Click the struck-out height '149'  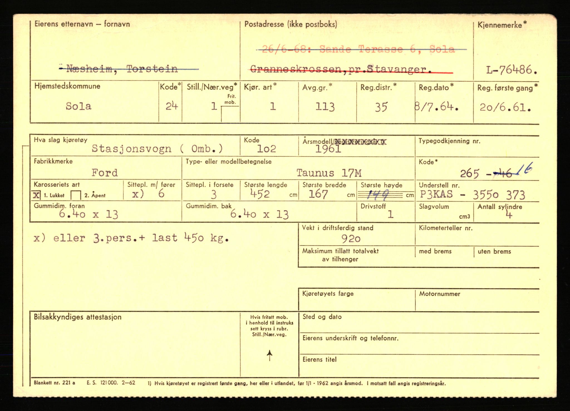378,195
